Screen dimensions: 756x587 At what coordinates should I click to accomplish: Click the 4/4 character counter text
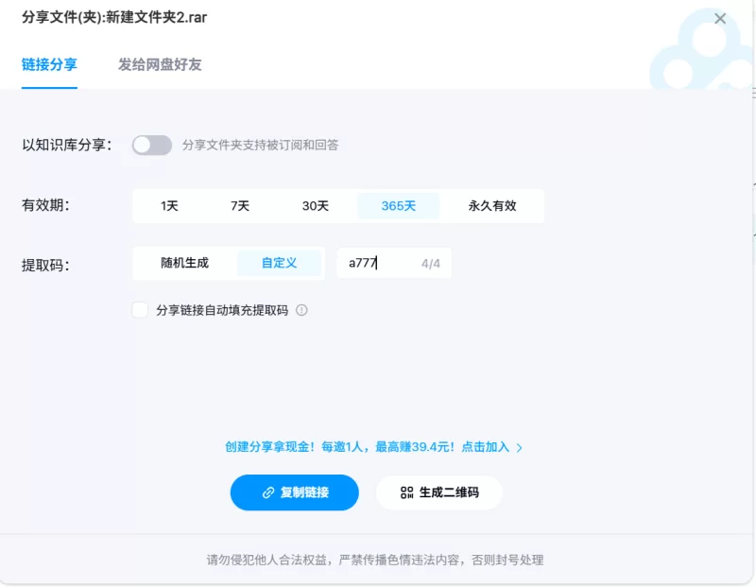431,264
